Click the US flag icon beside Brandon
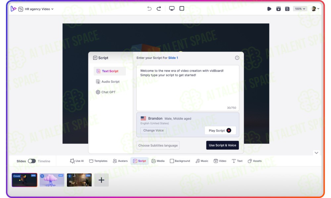 tap(143, 118)
